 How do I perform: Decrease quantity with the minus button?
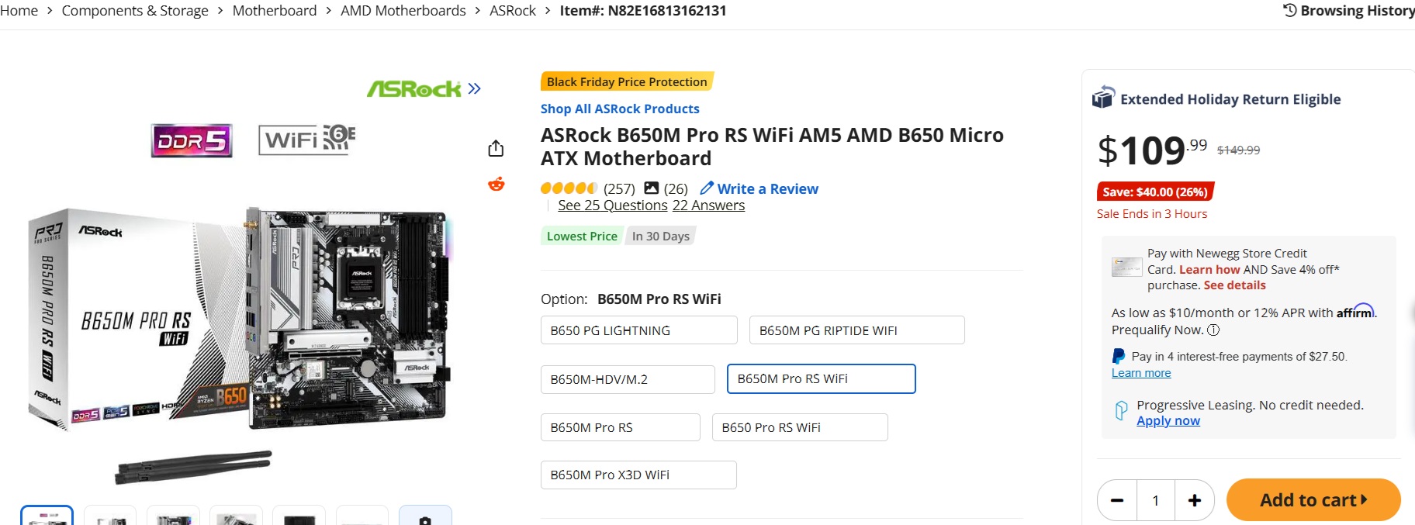click(x=1117, y=500)
